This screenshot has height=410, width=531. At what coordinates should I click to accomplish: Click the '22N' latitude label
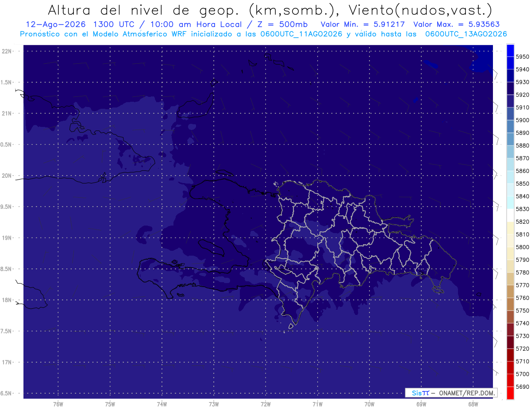click(6, 51)
